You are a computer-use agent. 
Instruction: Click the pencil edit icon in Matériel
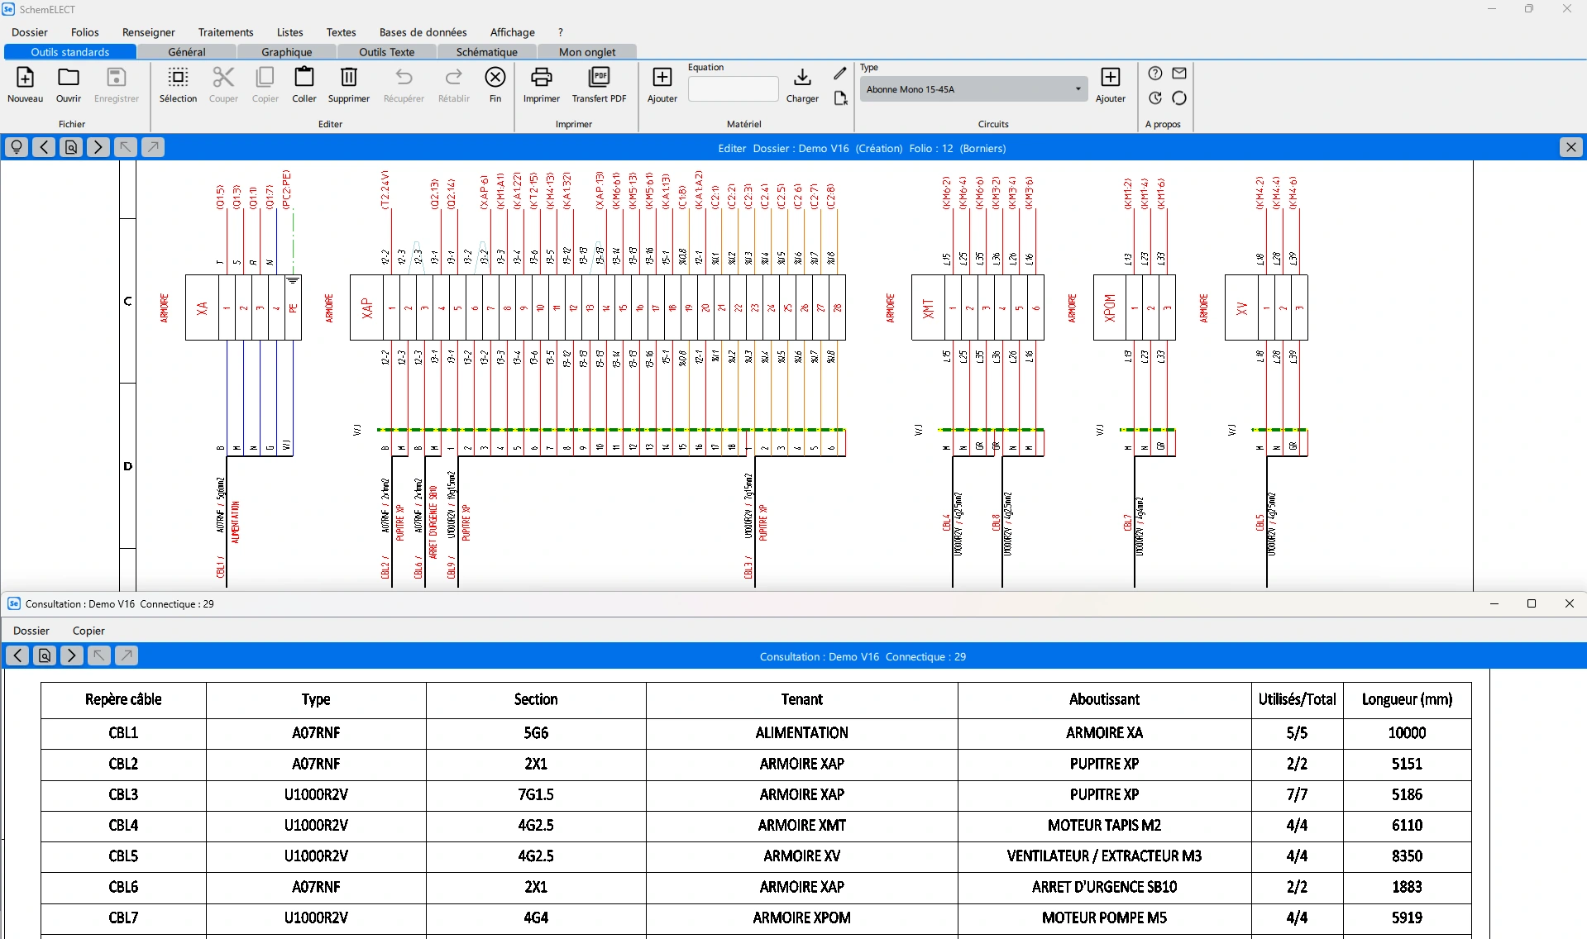pos(840,74)
